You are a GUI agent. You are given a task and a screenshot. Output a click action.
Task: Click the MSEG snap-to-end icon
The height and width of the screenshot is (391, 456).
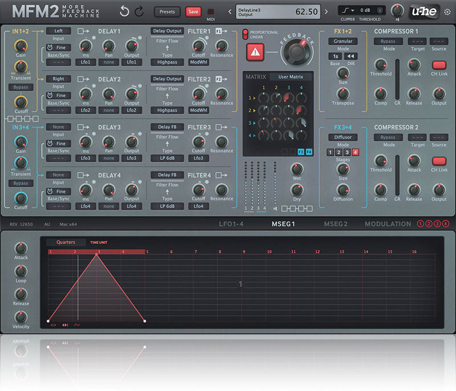coord(65,325)
